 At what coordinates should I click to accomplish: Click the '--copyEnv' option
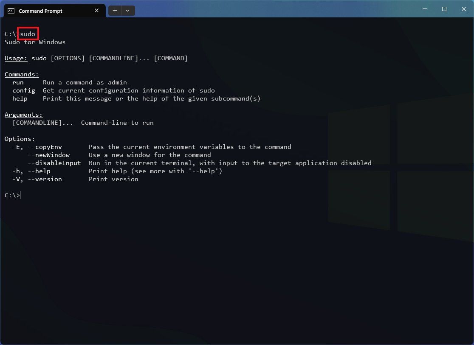45,147
